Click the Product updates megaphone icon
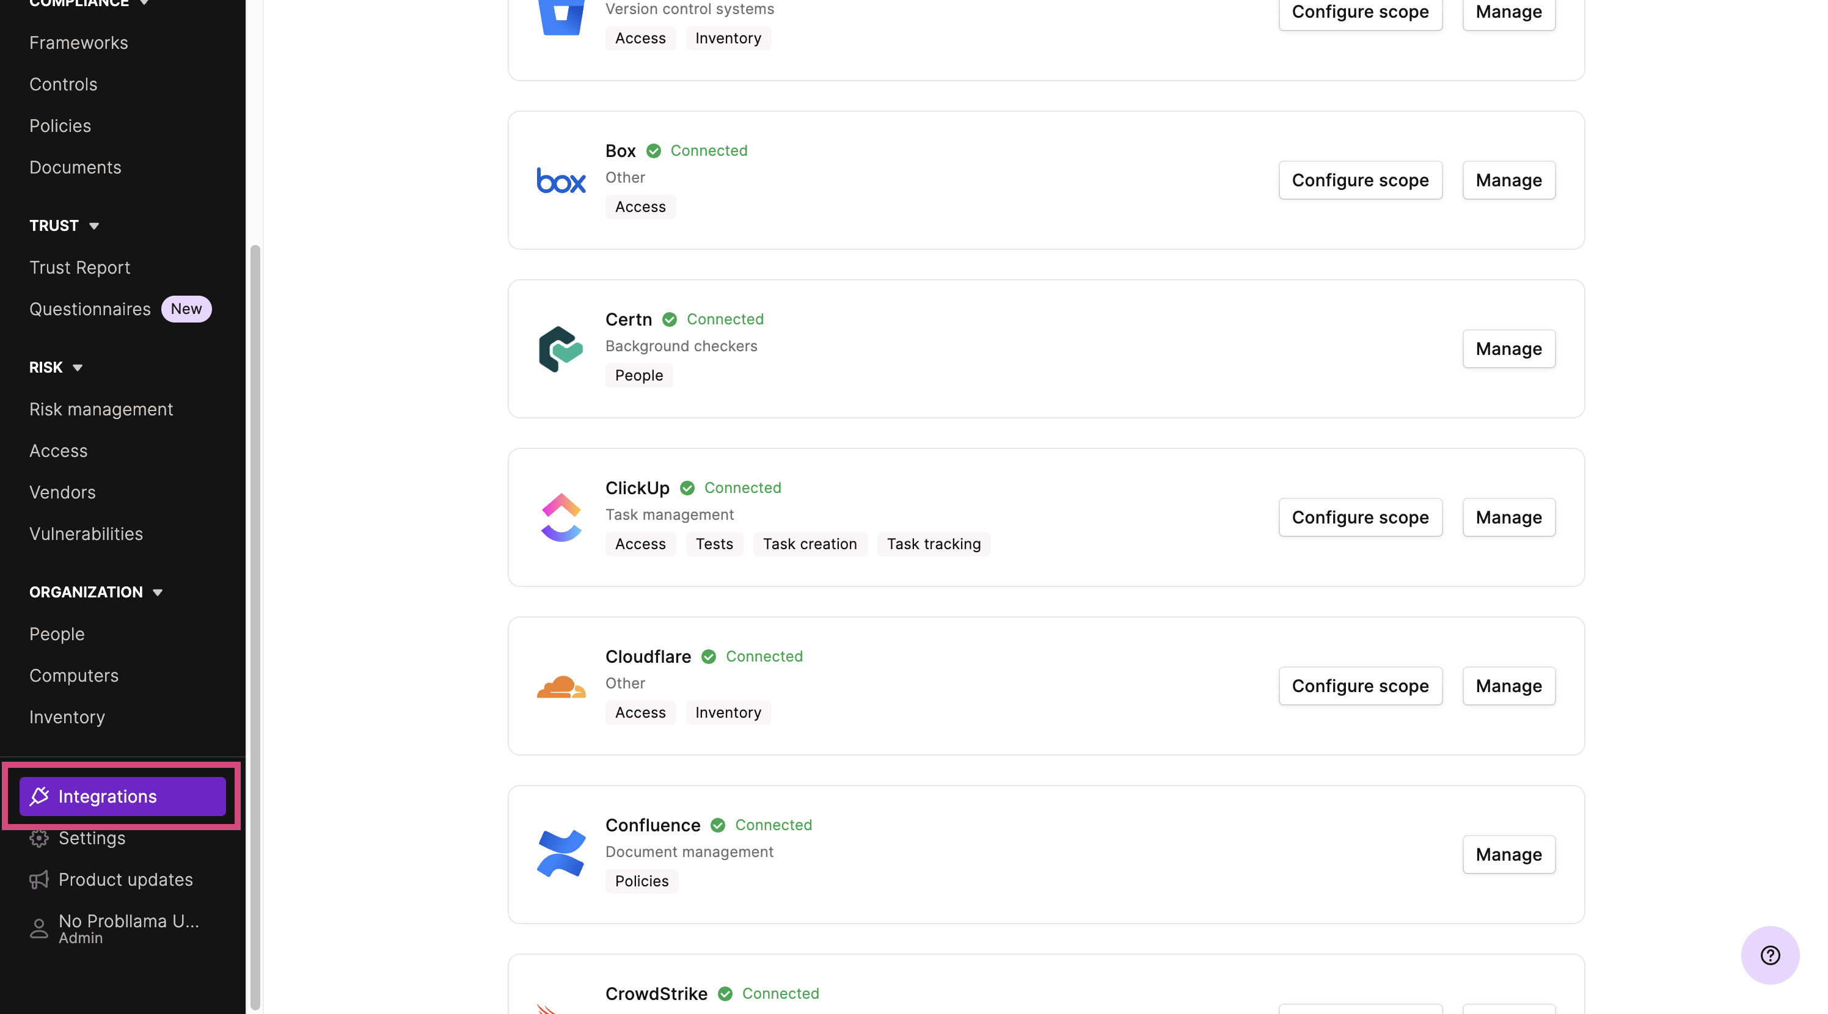This screenshot has width=1828, height=1014. [39, 880]
